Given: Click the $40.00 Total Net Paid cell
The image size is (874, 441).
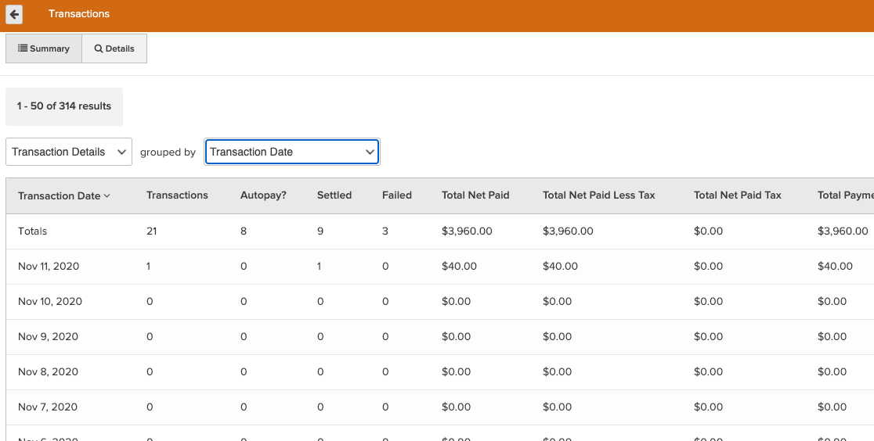Looking at the screenshot, I should tap(459, 267).
